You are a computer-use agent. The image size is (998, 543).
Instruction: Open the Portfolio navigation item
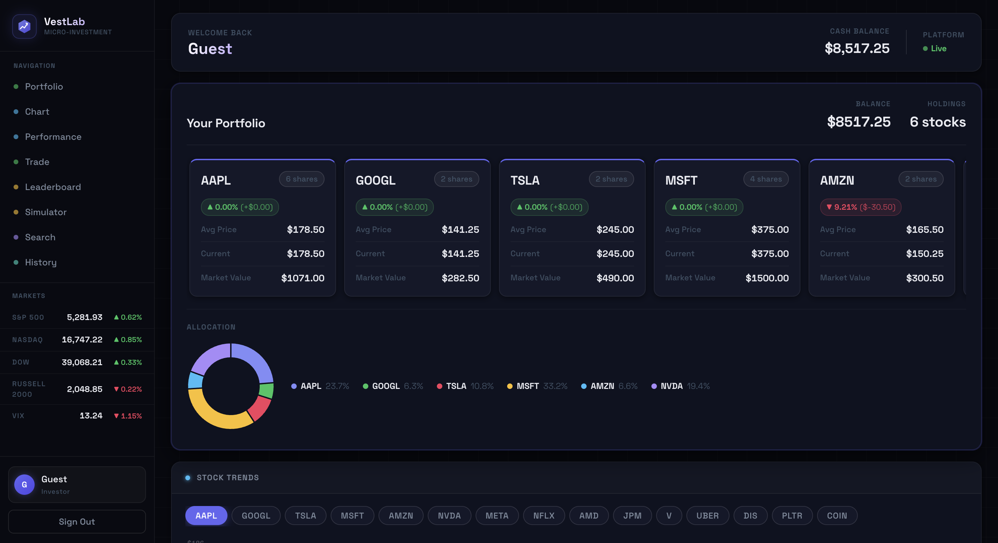[77, 86]
